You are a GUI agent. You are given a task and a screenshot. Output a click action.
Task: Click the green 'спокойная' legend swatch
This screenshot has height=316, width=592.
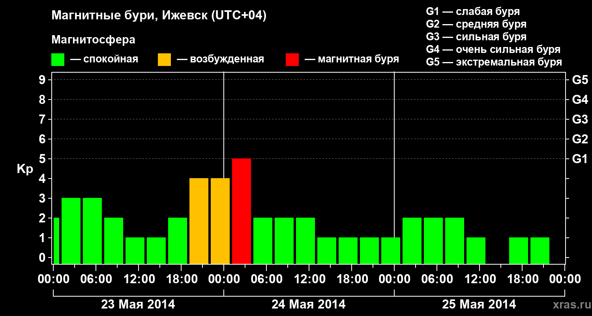click(58, 60)
